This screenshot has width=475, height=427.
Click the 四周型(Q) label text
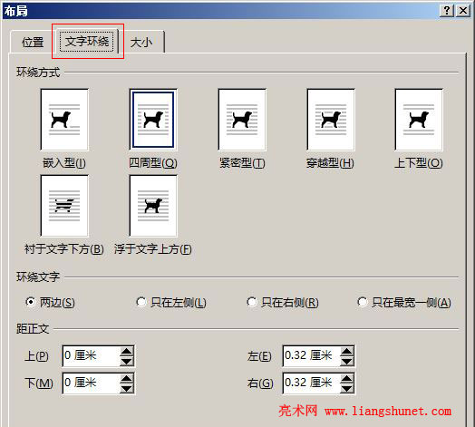tap(153, 163)
